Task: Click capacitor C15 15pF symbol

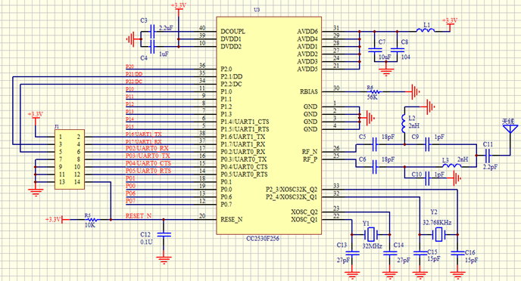Action: pyautogui.click(x=420, y=253)
